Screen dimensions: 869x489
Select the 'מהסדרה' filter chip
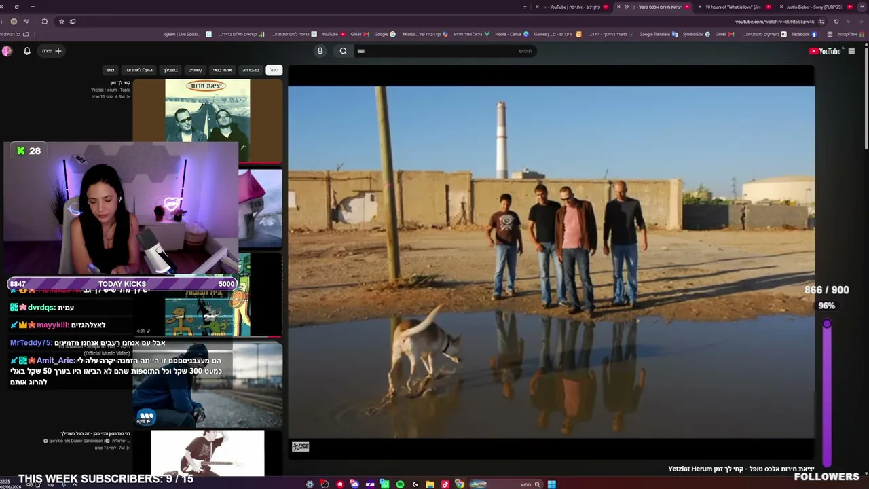[251, 70]
